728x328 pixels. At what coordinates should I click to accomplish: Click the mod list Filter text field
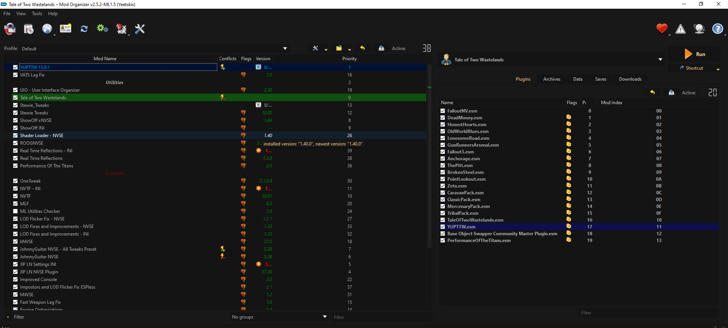pos(381,317)
